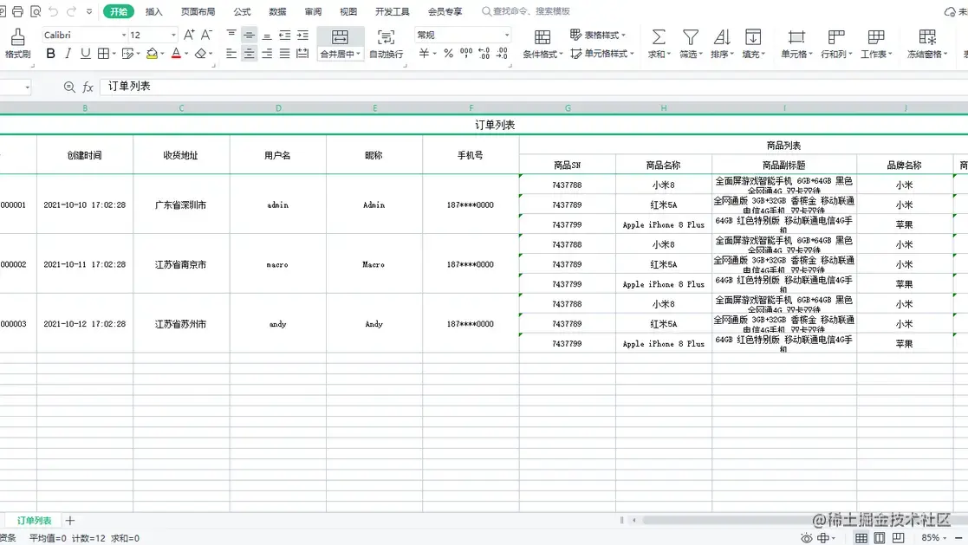
Task: Toggle underline formatting
Action: (x=85, y=54)
